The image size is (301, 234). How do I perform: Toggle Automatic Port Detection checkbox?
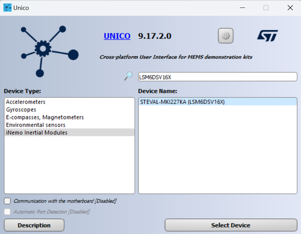pyautogui.click(x=7, y=212)
